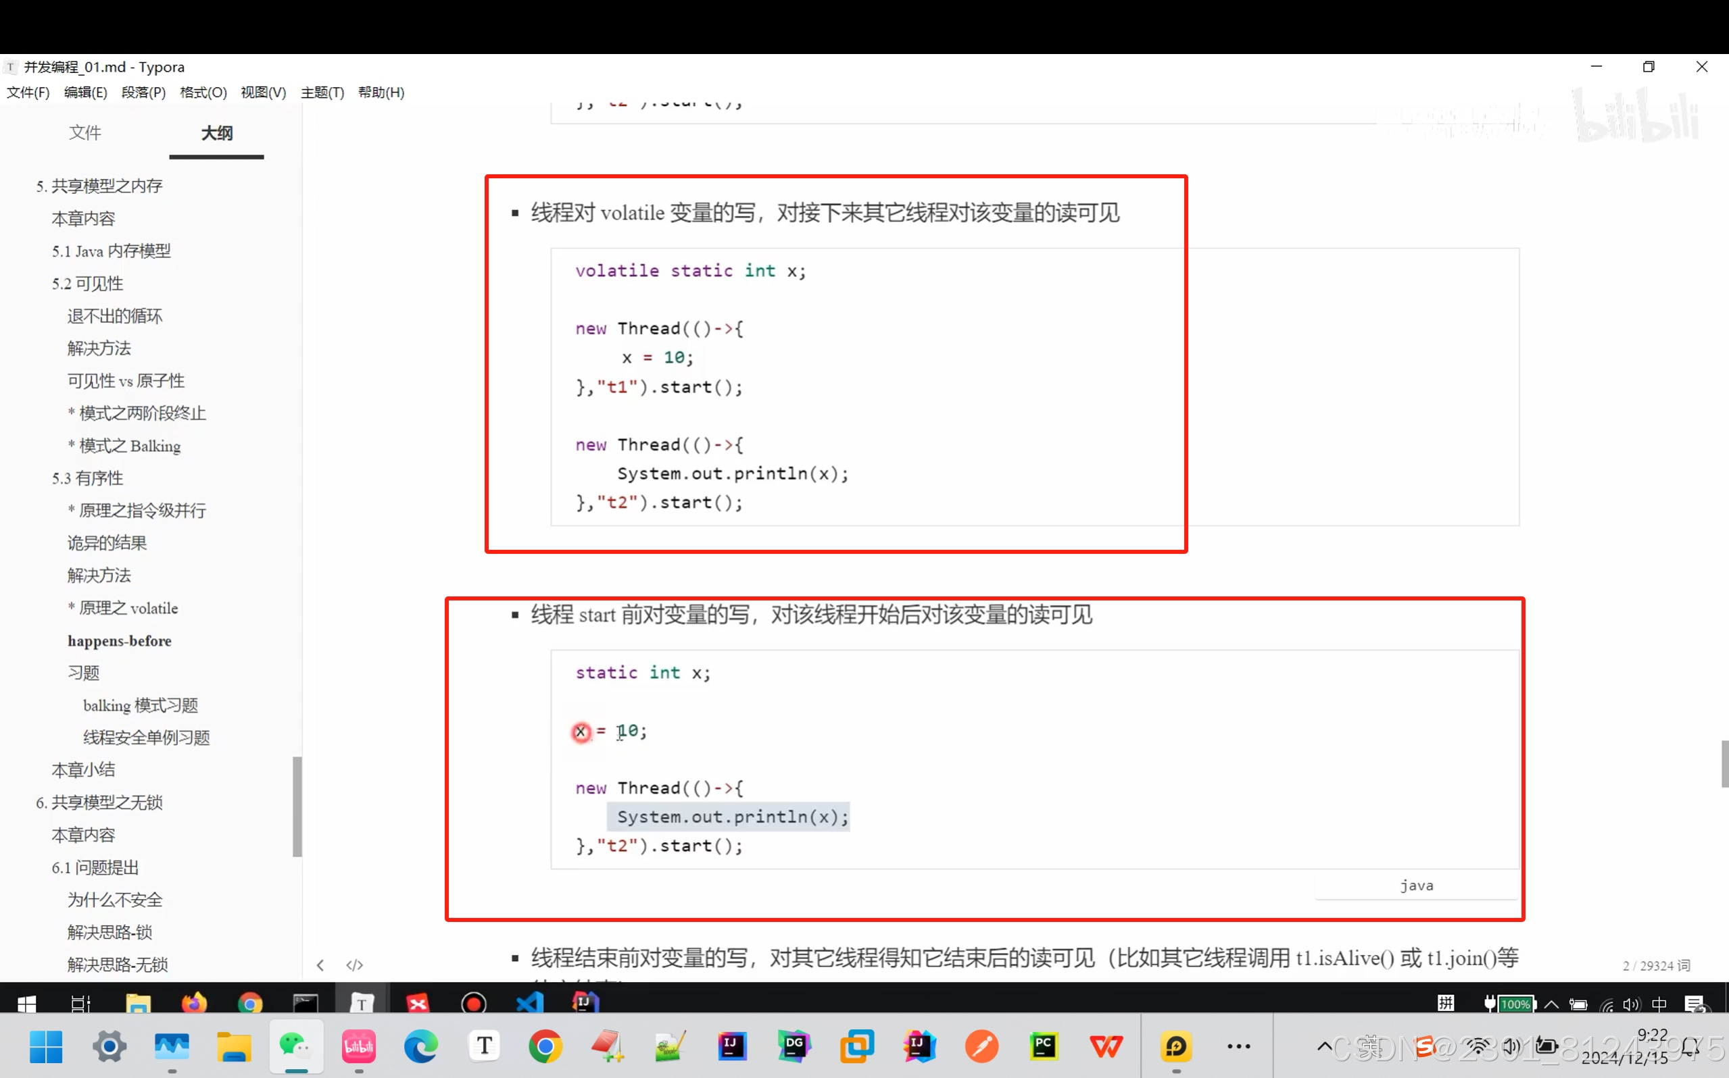This screenshot has width=1729, height=1078.
Task: Open File Explorer in recorded taskbar
Action: 138,1004
